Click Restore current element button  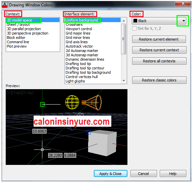pos(159,39)
